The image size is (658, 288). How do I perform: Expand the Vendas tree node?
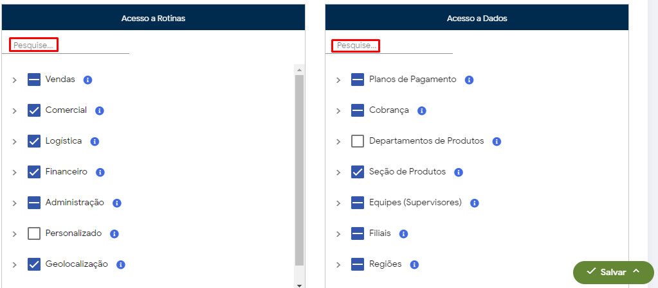pyautogui.click(x=14, y=80)
